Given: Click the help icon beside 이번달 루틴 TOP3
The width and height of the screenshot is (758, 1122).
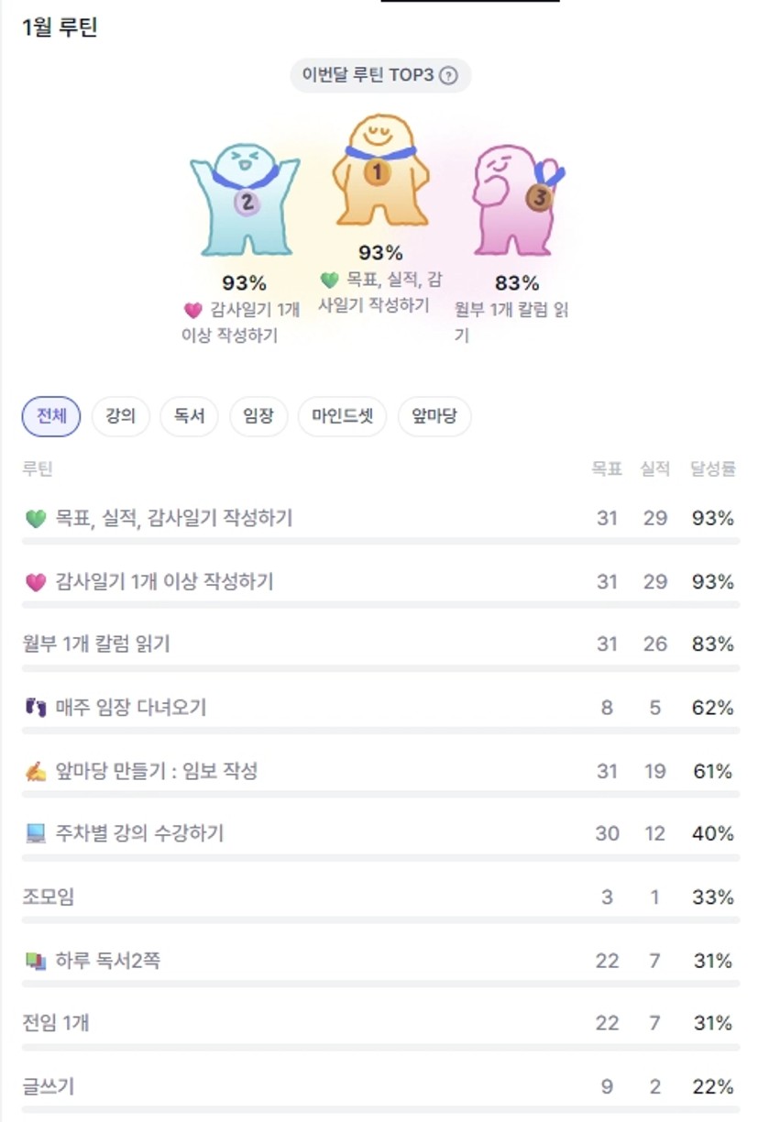Looking at the screenshot, I should point(448,76).
